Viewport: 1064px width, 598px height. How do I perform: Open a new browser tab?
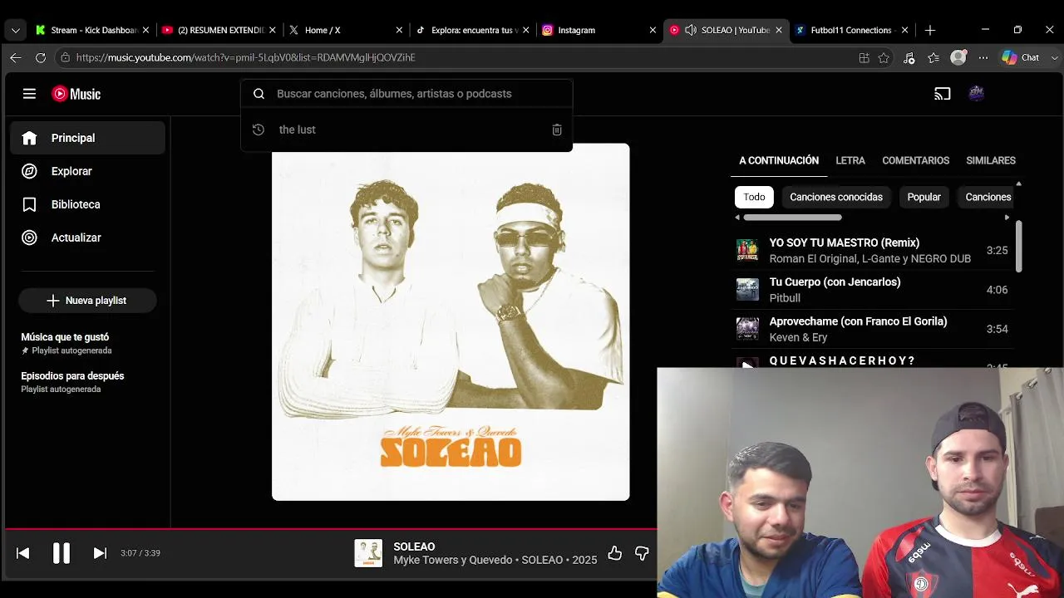click(x=930, y=30)
